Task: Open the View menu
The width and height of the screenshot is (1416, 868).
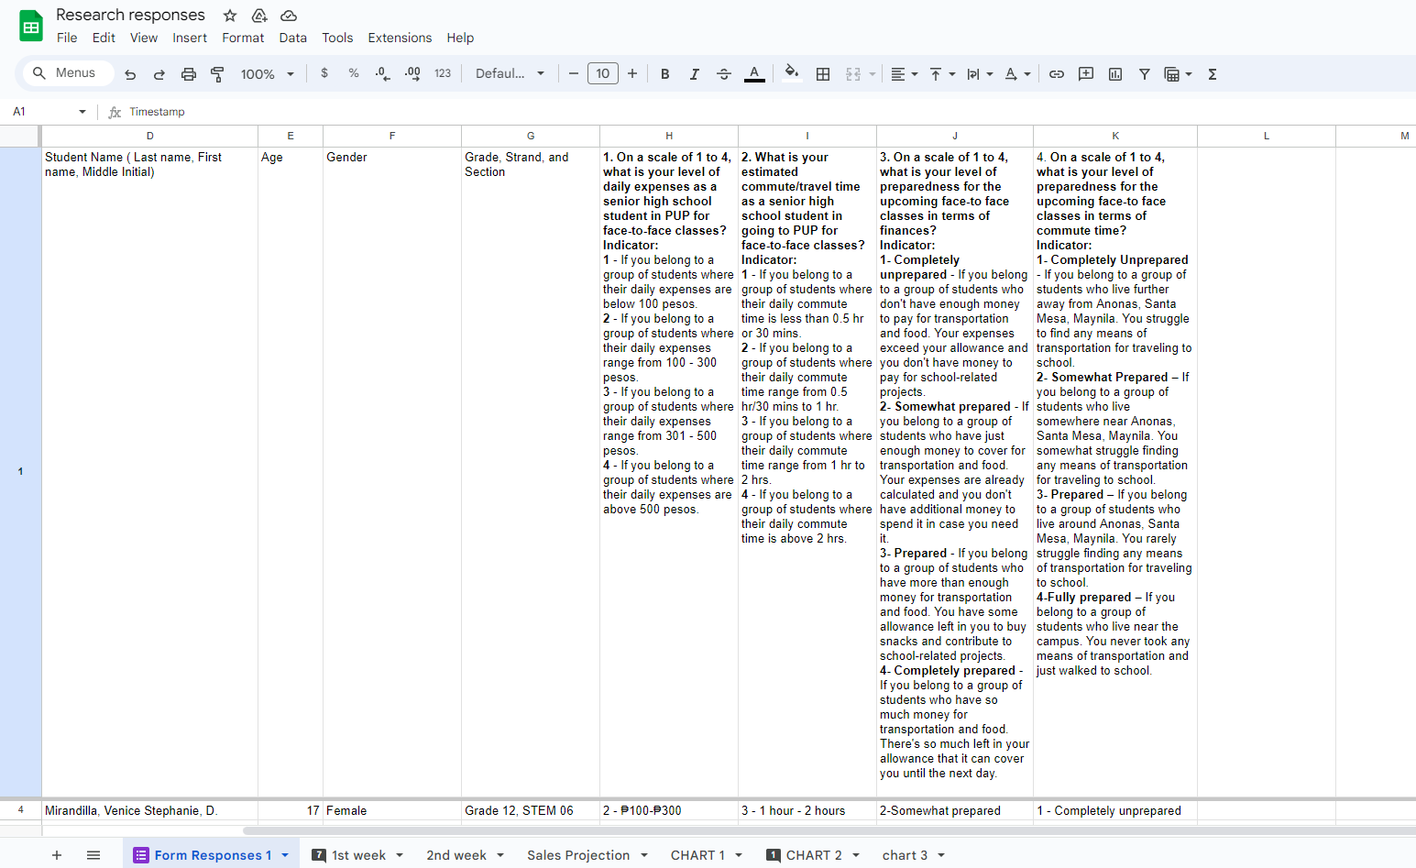Action: click(144, 38)
